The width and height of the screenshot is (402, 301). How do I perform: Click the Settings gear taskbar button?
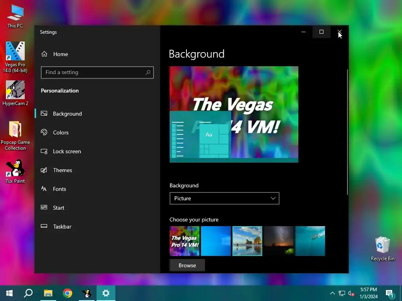point(106,293)
